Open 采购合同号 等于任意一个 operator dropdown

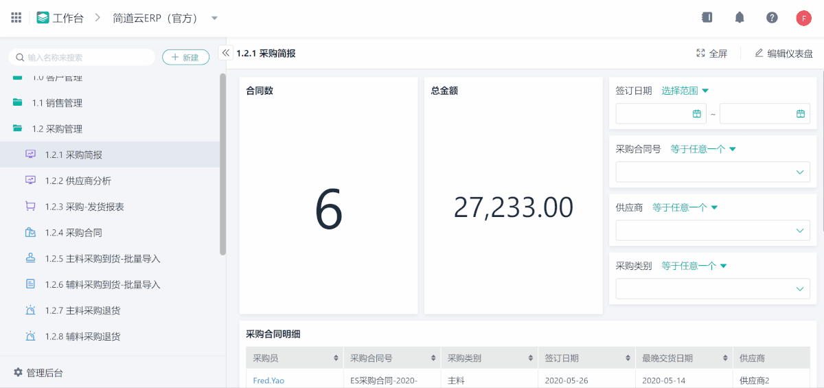[703, 149]
